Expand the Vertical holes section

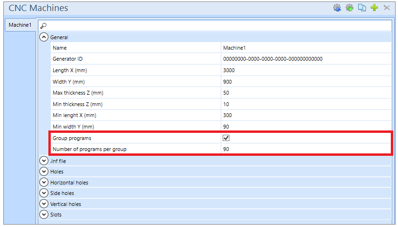click(44, 204)
